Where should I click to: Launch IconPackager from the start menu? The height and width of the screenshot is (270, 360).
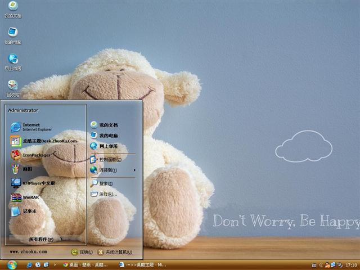30,155
